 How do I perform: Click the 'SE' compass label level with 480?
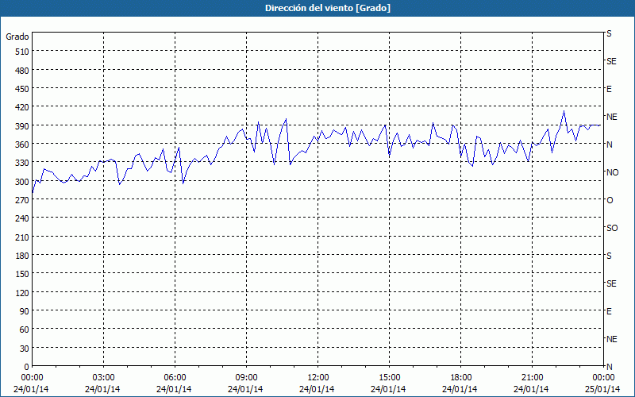611,61
